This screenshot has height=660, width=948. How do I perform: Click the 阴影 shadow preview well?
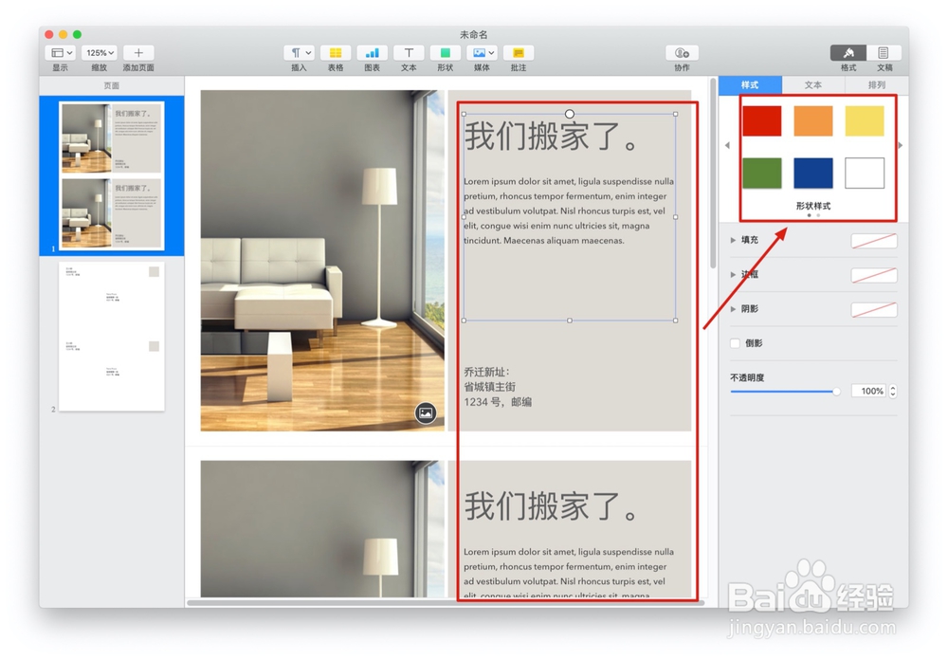point(874,310)
